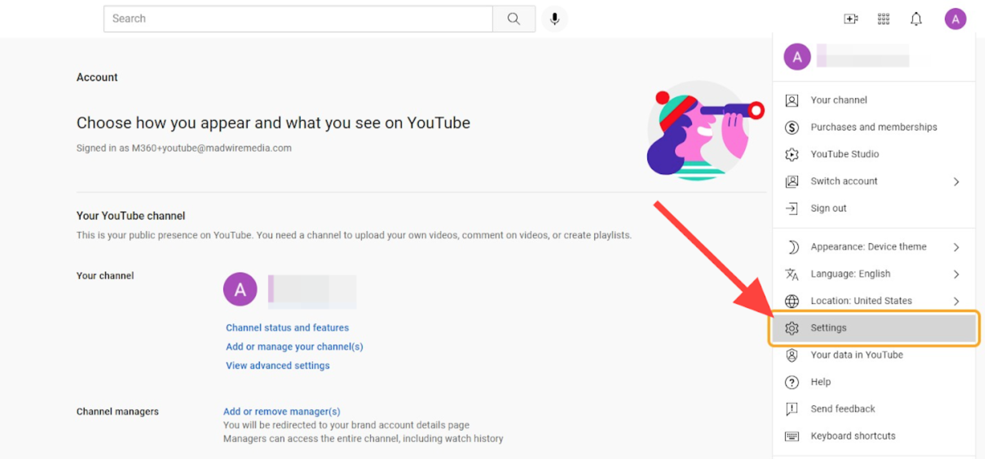Click the search magnifier button

click(513, 18)
